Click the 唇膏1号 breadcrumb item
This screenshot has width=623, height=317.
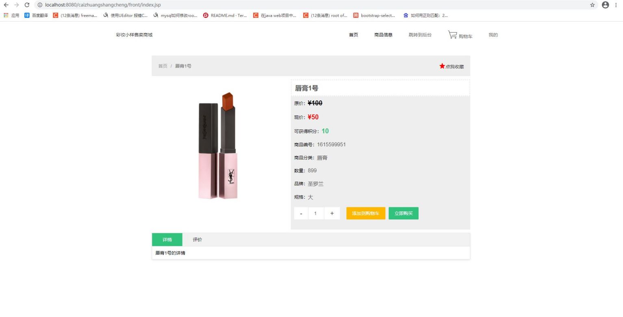point(183,66)
